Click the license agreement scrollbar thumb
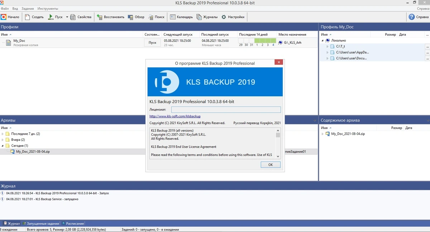Image resolution: width=430 pixels, height=232 pixels. (x=278, y=135)
